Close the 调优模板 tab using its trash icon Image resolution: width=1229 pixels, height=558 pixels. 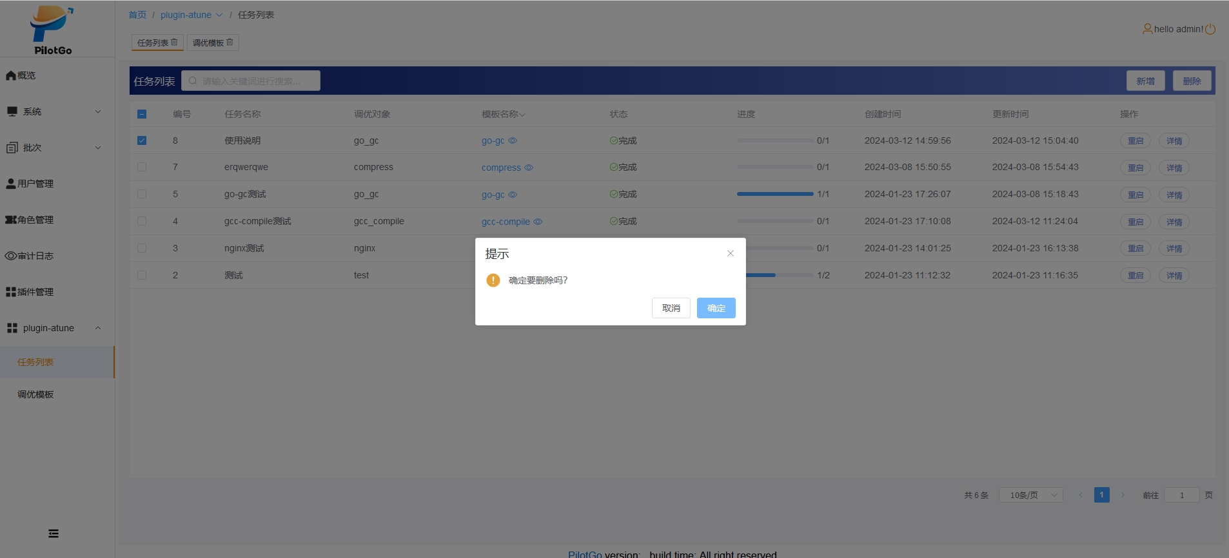click(230, 43)
